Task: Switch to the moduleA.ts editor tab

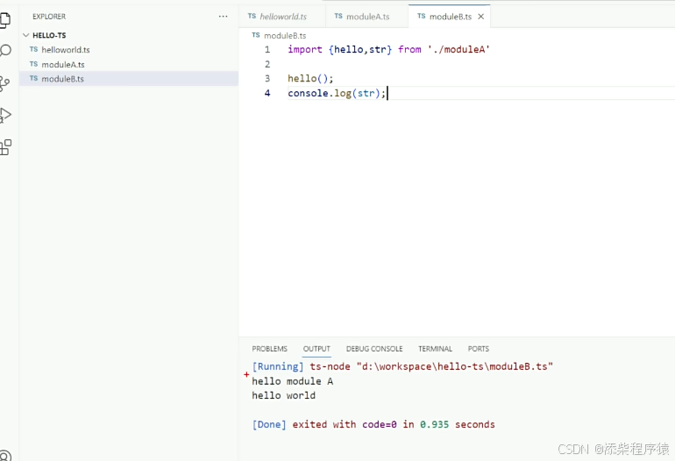Action: pyautogui.click(x=366, y=17)
